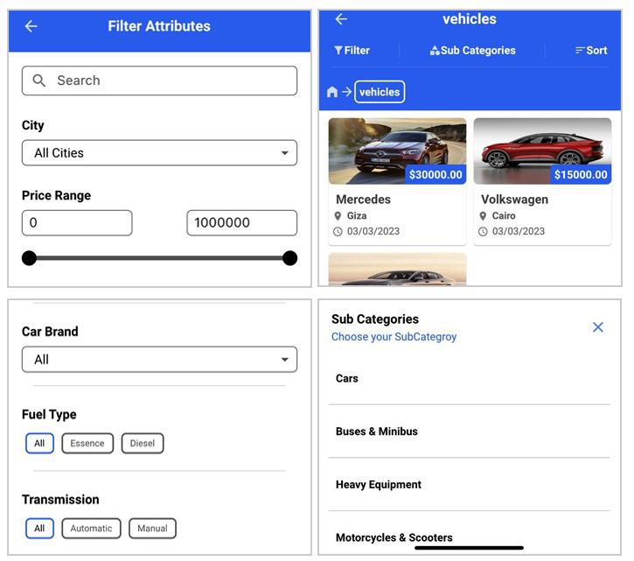Viewport: 634px width, 561px height.
Task: Open the Sort tab
Action: click(591, 50)
